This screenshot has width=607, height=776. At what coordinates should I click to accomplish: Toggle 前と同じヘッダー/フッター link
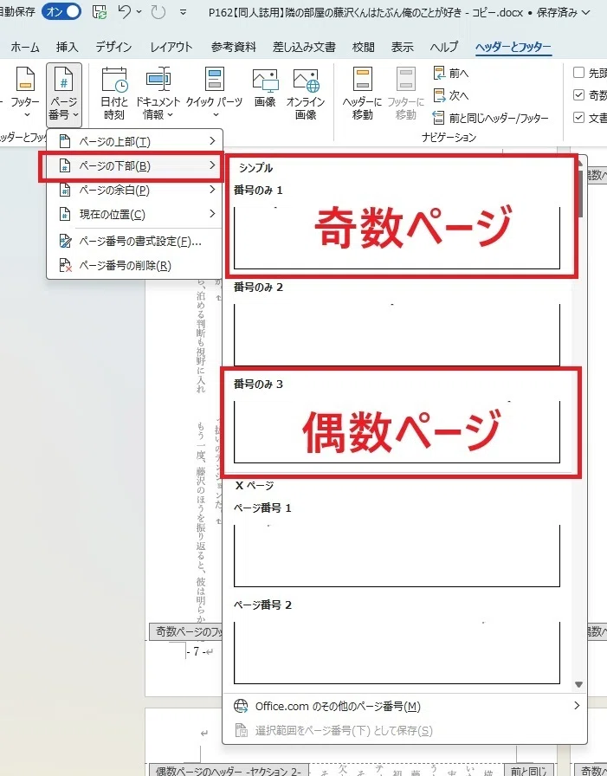[x=491, y=118]
